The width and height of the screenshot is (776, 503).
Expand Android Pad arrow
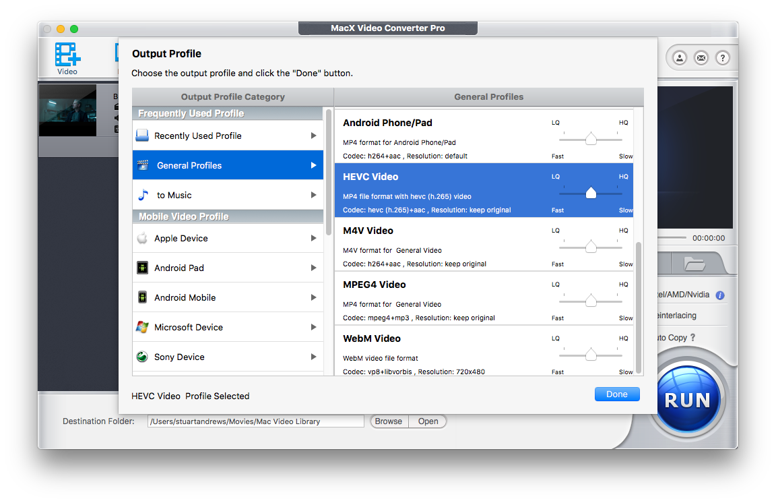click(313, 268)
